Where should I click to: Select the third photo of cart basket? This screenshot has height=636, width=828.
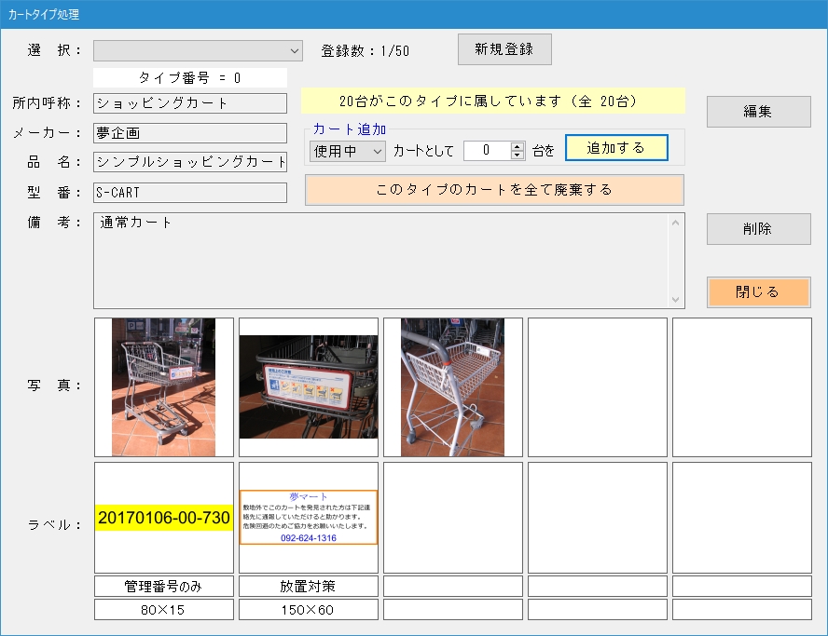pos(452,387)
